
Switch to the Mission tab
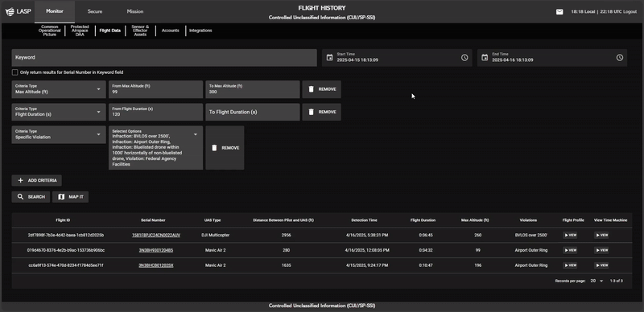135,11
